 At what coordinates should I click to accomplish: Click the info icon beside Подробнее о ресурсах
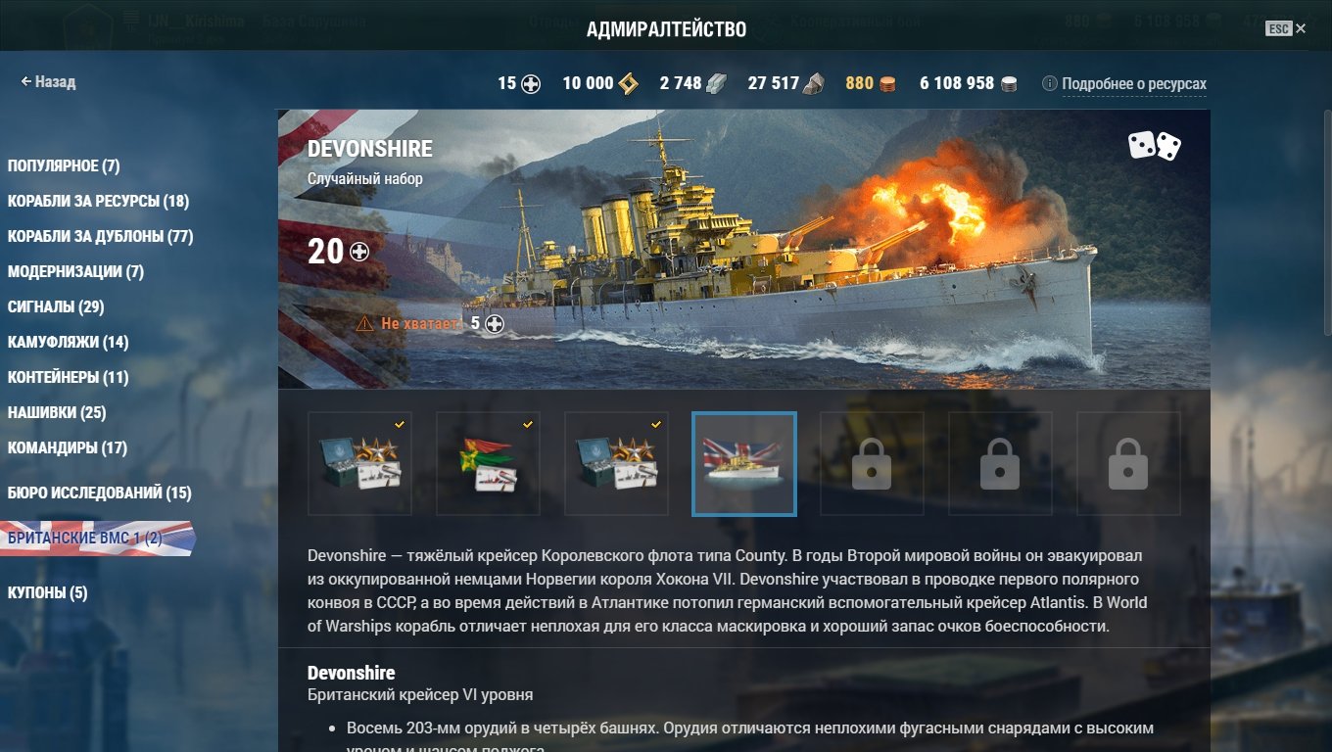pos(1049,84)
